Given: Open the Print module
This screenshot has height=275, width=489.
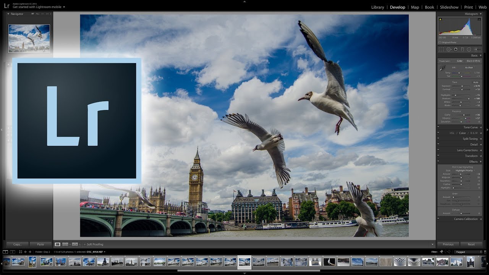Looking at the screenshot, I should [468, 7].
